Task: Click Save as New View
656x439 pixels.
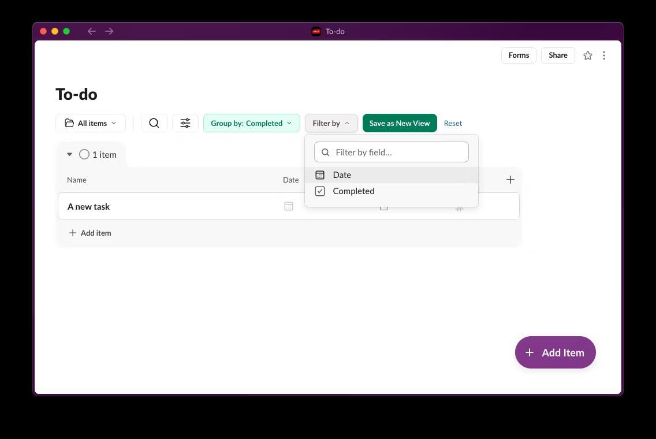Action: 399,122
